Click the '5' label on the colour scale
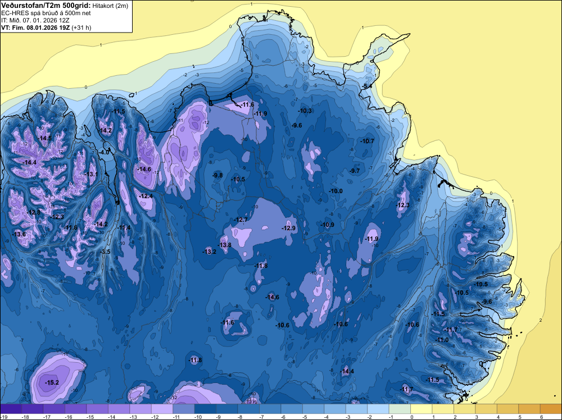562x420 pixels. tap(520, 417)
